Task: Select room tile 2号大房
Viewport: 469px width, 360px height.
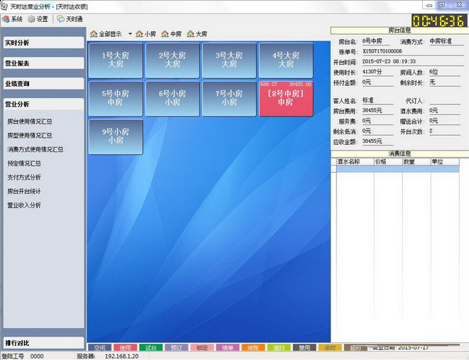Action: 173,60
